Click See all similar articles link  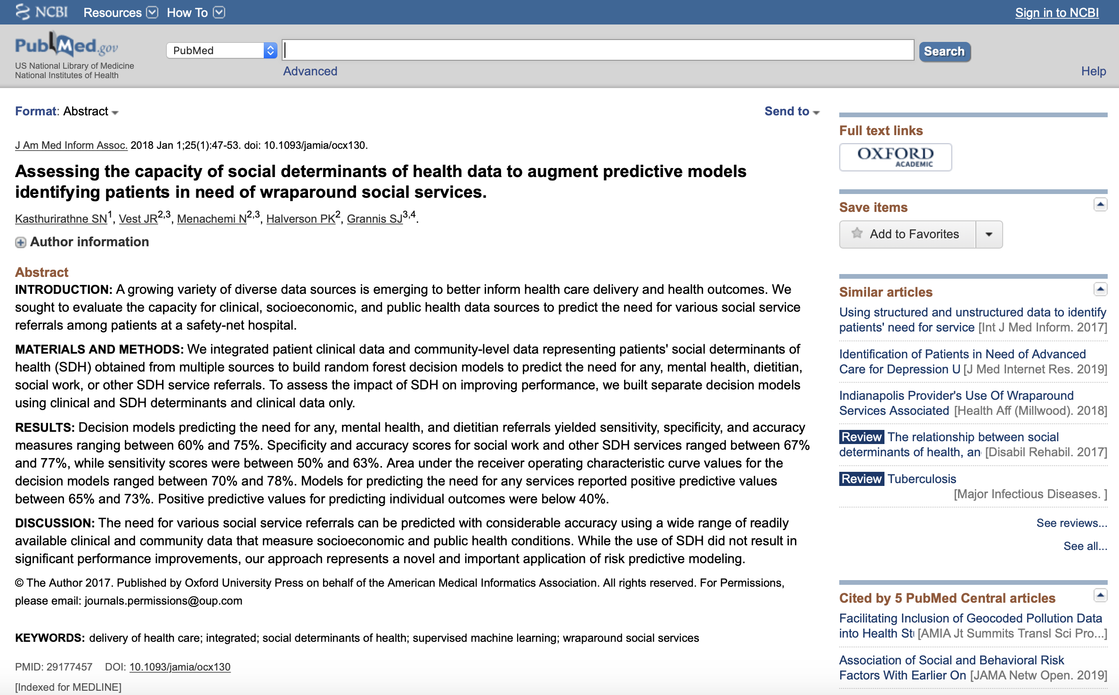click(x=1085, y=546)
